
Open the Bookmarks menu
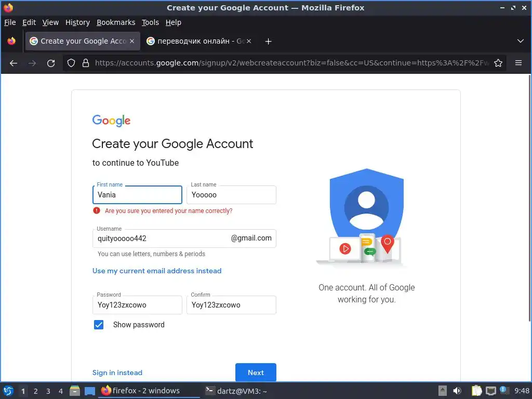coord(116,22)
